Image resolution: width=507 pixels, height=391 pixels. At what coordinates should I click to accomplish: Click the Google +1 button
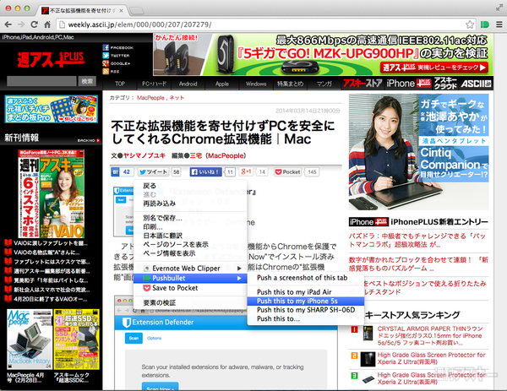(246, 172)
